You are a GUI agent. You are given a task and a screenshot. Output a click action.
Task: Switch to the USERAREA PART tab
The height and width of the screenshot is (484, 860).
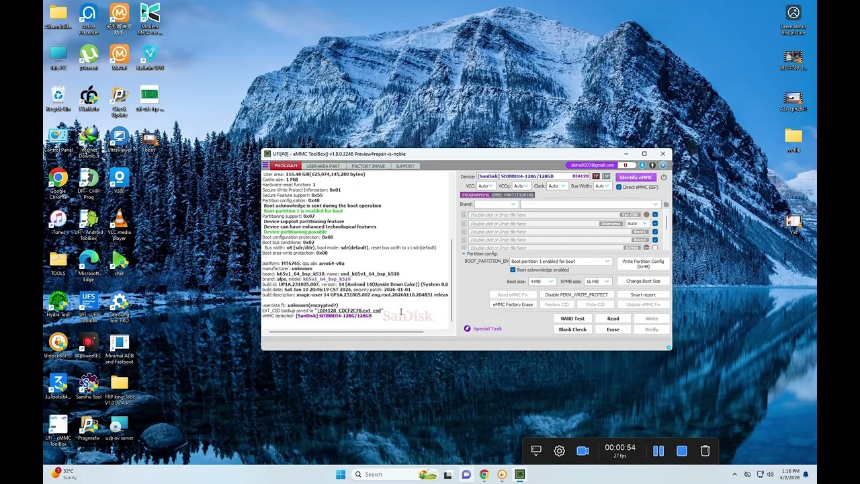pyautogui.click(x=323, y=166)
